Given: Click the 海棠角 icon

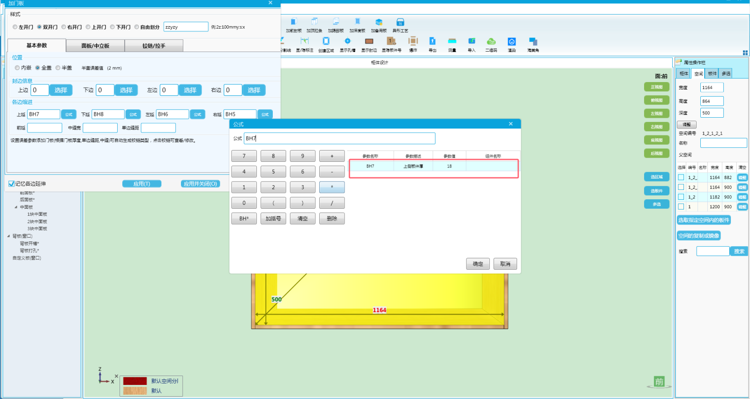Looking at the screenshot, I should [533, 45].
